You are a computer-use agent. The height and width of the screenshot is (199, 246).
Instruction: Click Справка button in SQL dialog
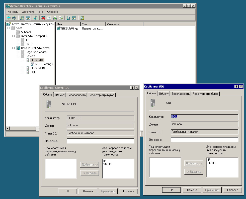(232, 190)
